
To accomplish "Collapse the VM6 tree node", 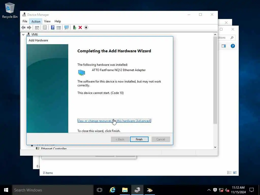I will click(x=23, y=35).
